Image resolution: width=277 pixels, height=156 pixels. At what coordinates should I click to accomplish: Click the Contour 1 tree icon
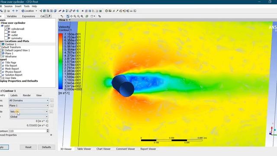point(3,44)
